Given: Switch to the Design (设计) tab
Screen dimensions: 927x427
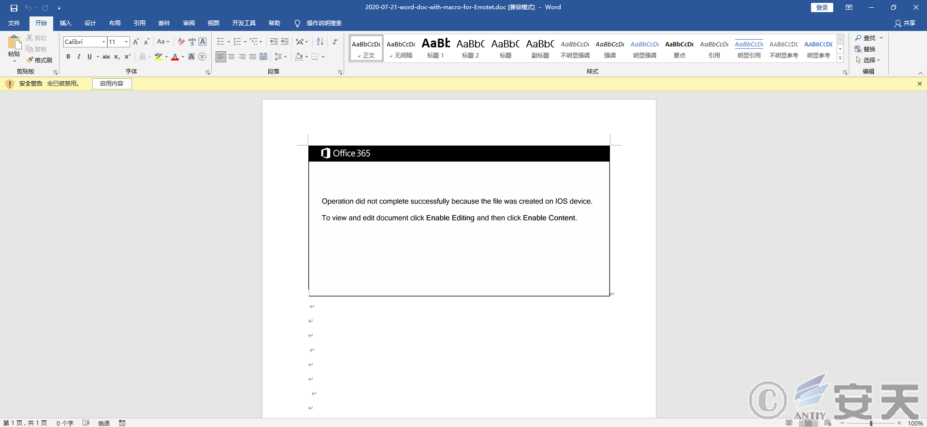Looking at the screenshot, I should 90,23.
